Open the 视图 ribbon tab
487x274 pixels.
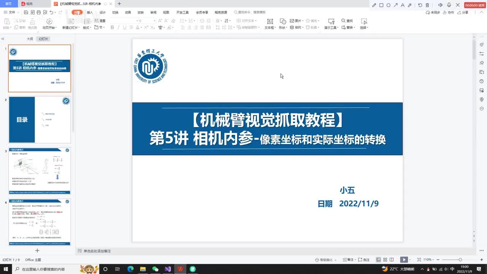click(x=166, y=12)
